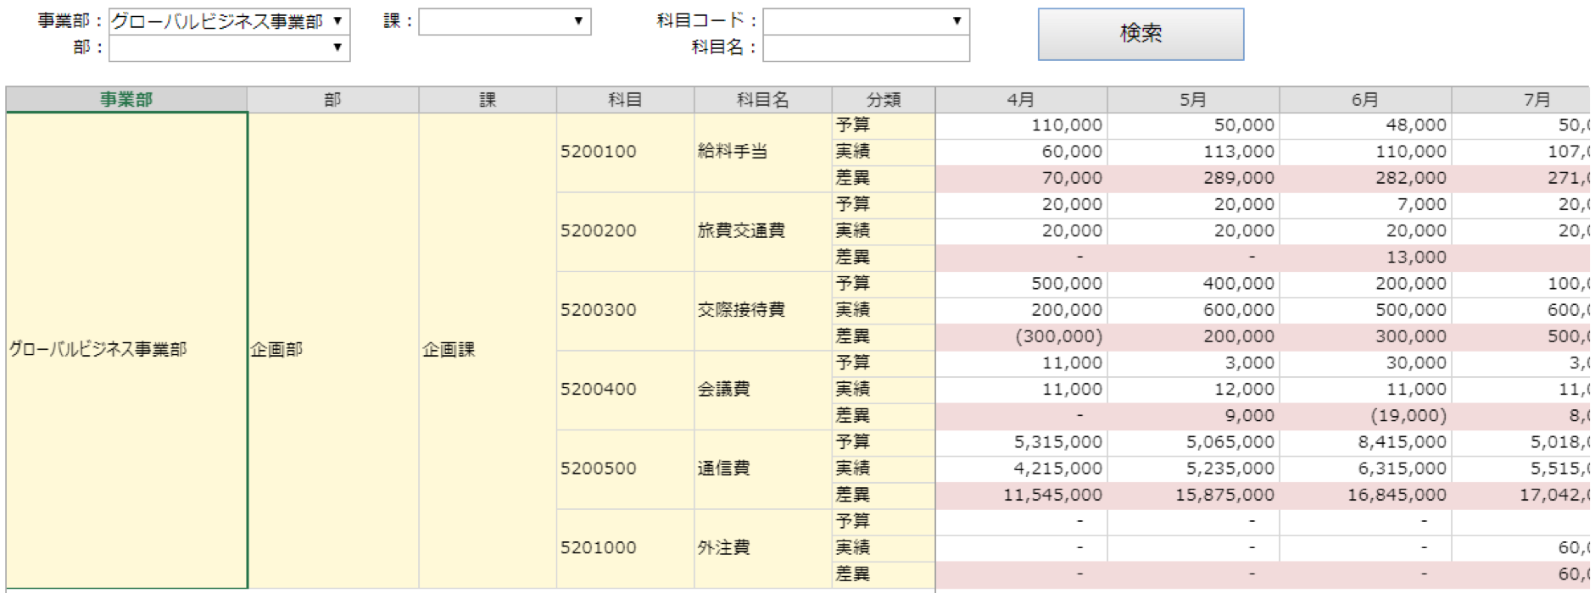
Task: Open the 科目コード dropdown
Action: pyautogui.click(x=866, y=21)
